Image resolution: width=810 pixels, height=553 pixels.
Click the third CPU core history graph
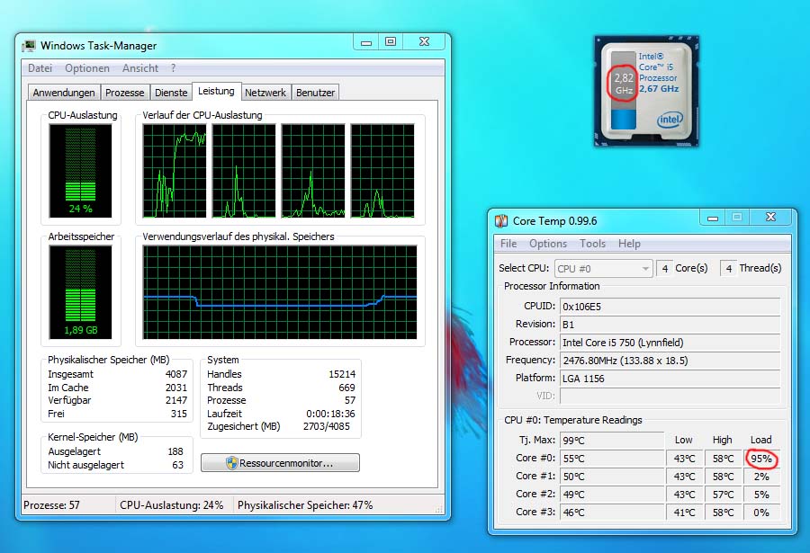(313, 171)
